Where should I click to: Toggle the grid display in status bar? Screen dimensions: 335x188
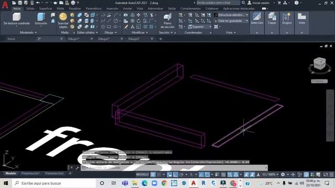[x=153, y=174]
